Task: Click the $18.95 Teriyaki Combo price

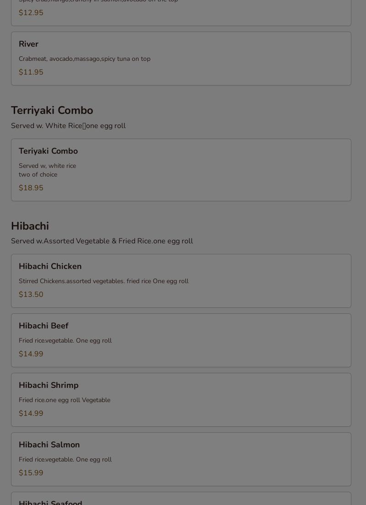Action: coord(31,188)
